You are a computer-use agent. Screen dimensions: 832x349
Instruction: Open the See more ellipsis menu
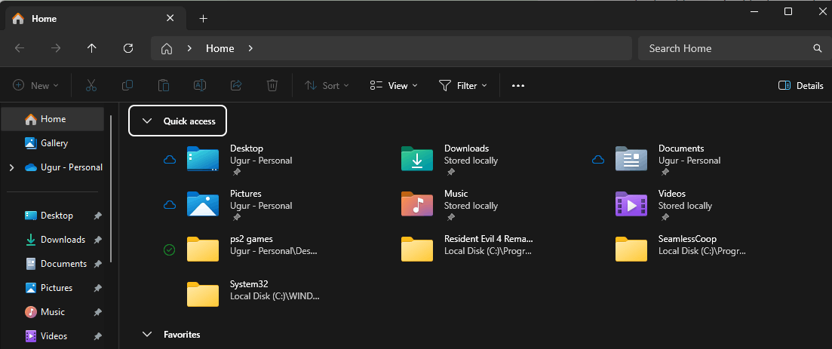[x=518, y=85]
